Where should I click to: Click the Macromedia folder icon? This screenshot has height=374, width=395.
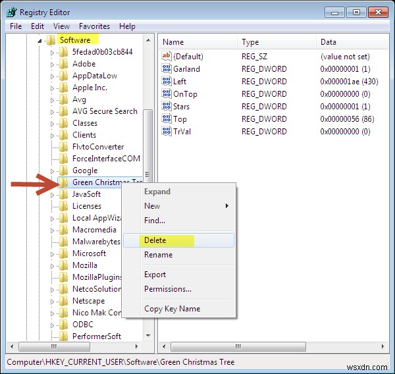[x=63, y=230]
